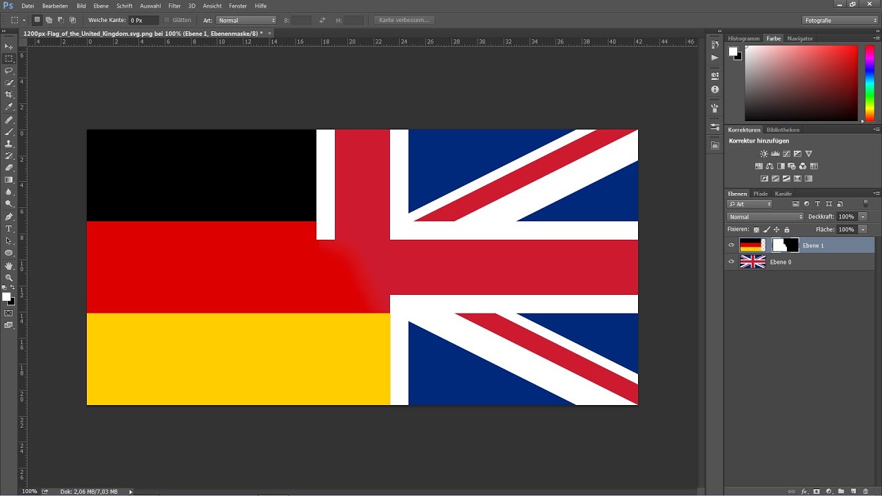Open the Auswahl menu
The image size is (882, 496).
(150, 6)
